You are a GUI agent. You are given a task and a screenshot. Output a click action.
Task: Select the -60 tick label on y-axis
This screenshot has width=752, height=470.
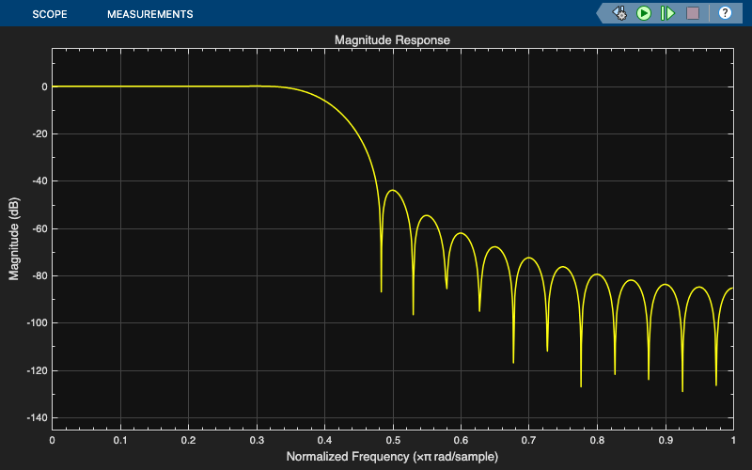[x=40, y=228]
